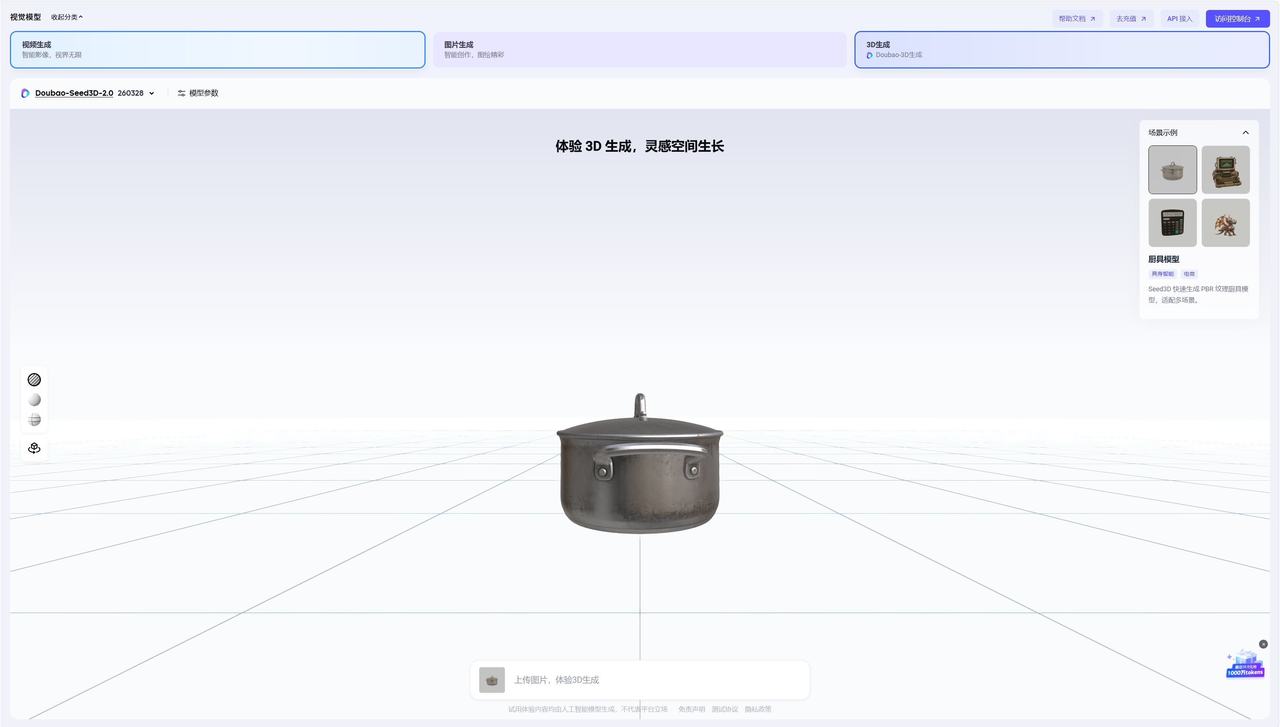Select the striped textured render mode sphere

coord(34,379)
